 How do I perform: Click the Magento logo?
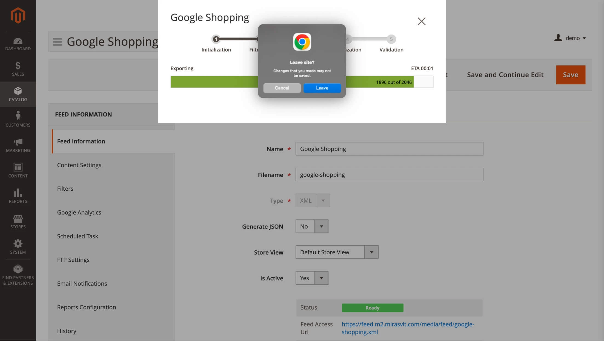coord(18,15)
